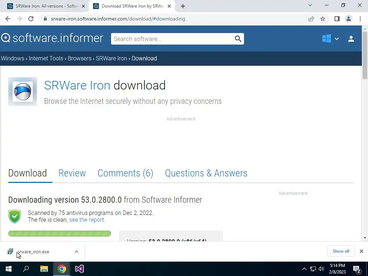This screenshot has height=276, width=368.
Task: Close the 'SRWare Iron: All versions' tab
Action: (83, 6)
